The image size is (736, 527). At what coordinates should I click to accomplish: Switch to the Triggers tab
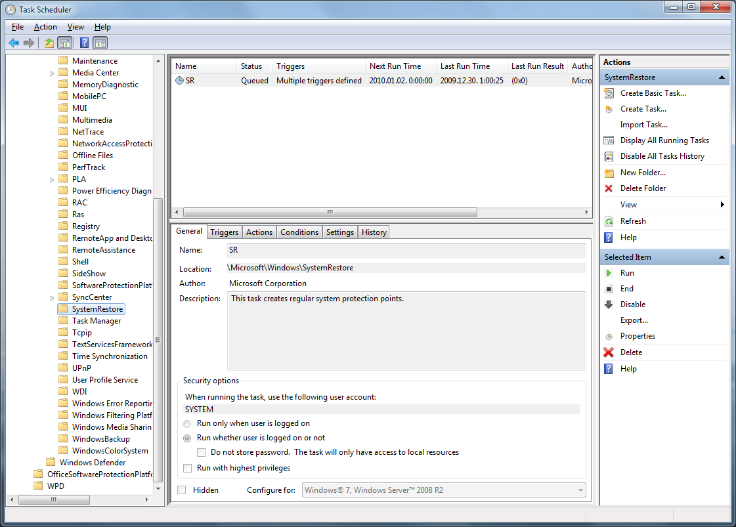click(224, 232)
